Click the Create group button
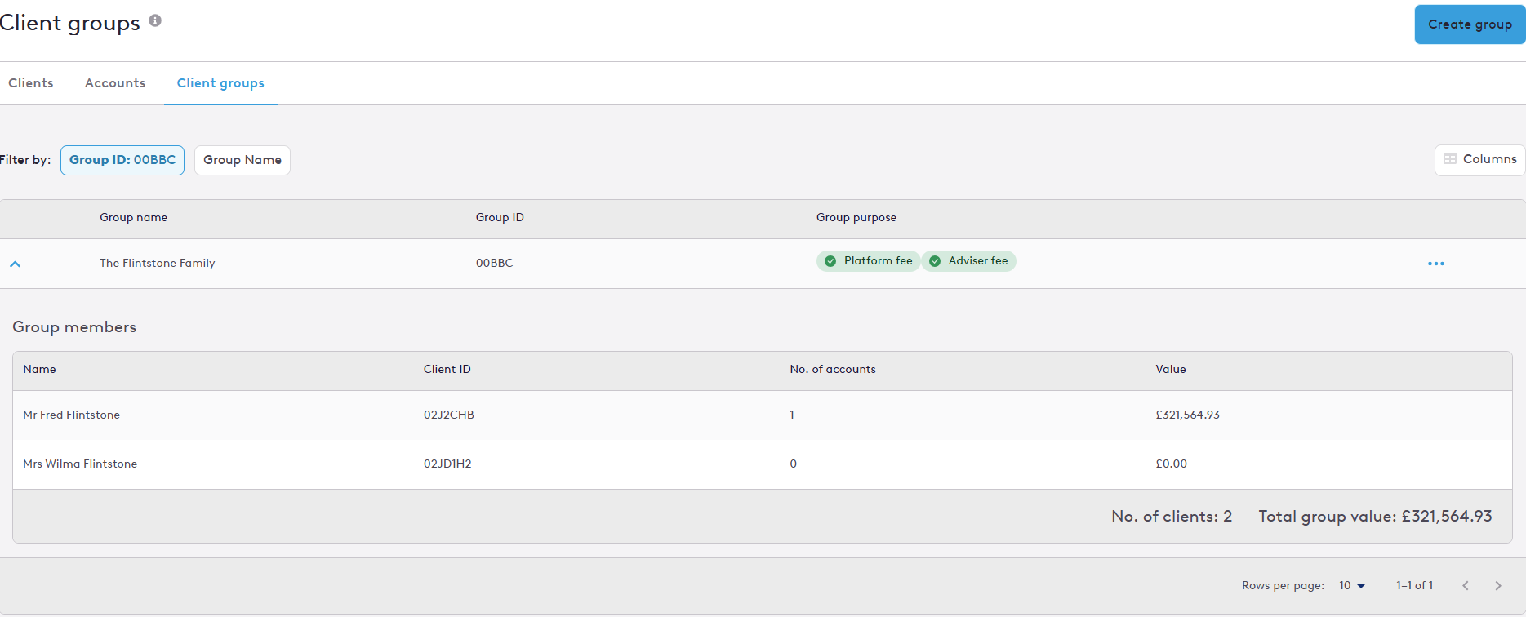The image size is (1526, 617). [1470, 24]
